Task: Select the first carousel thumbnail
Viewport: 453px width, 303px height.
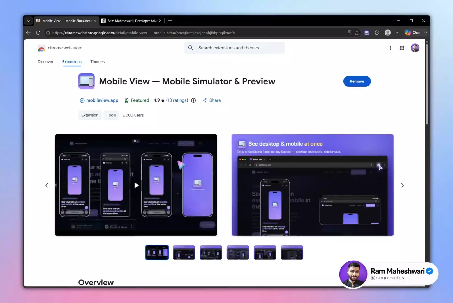Action: pyautogui.click(x=157, y=252)
